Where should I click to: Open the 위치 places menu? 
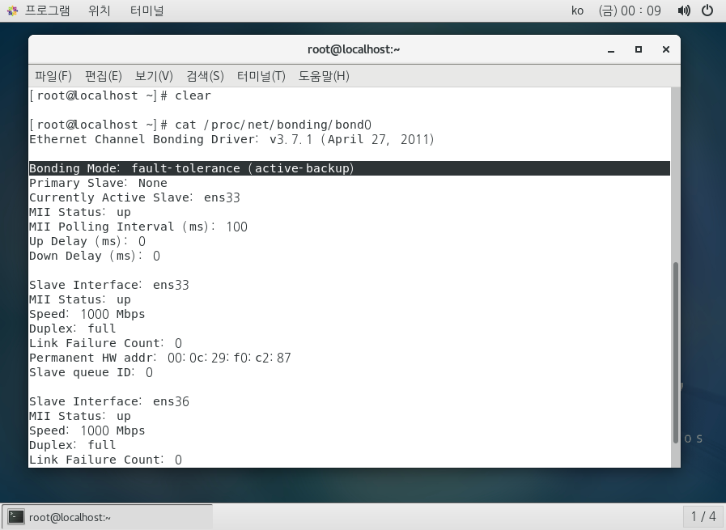click(x=99, y=11)
